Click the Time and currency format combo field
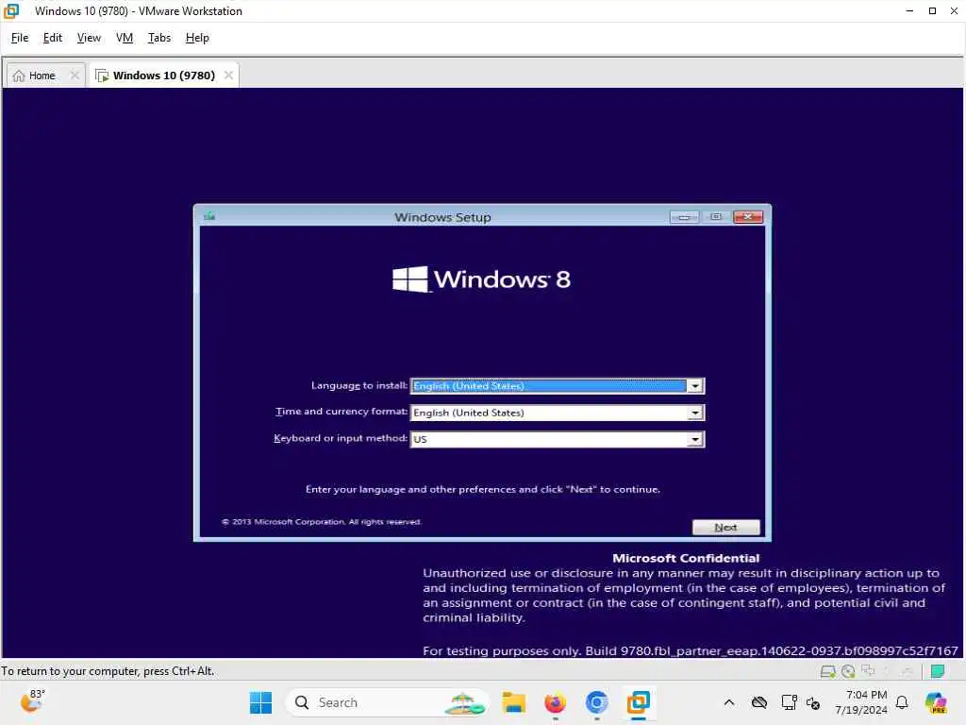966x725 pixels. [x=557, y=413]
